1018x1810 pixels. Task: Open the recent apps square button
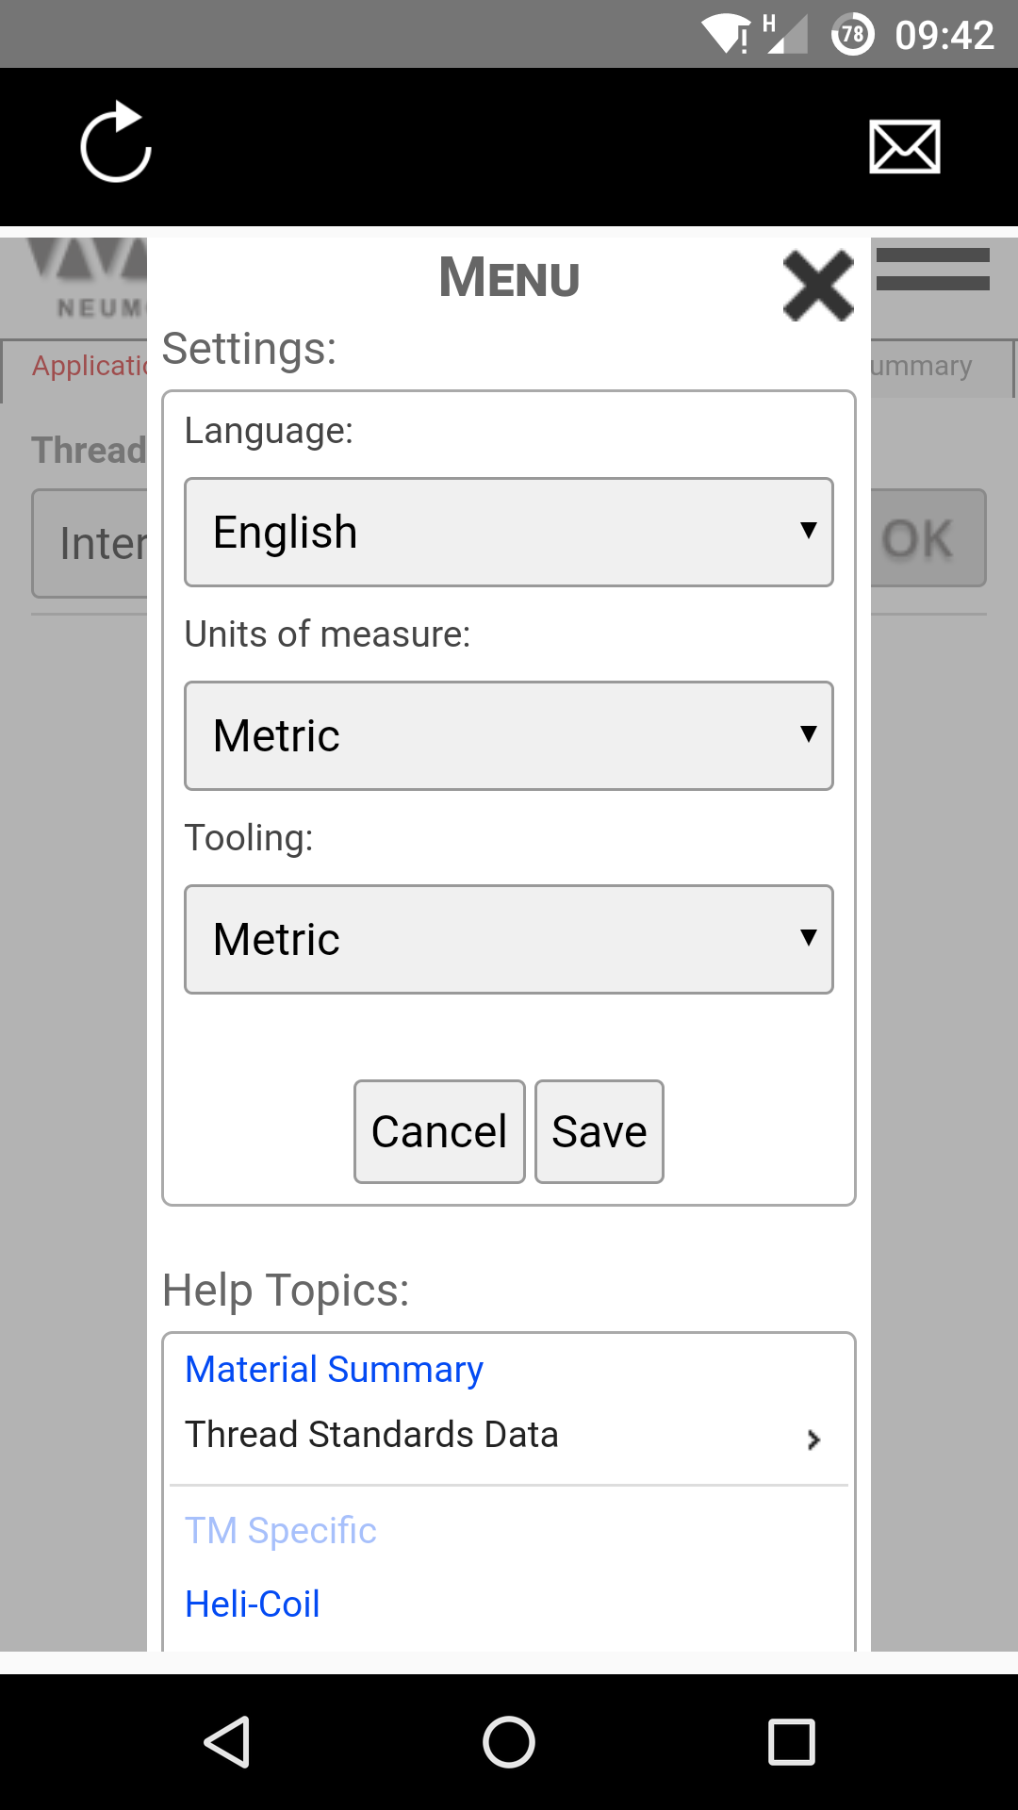pos(791,1741)
